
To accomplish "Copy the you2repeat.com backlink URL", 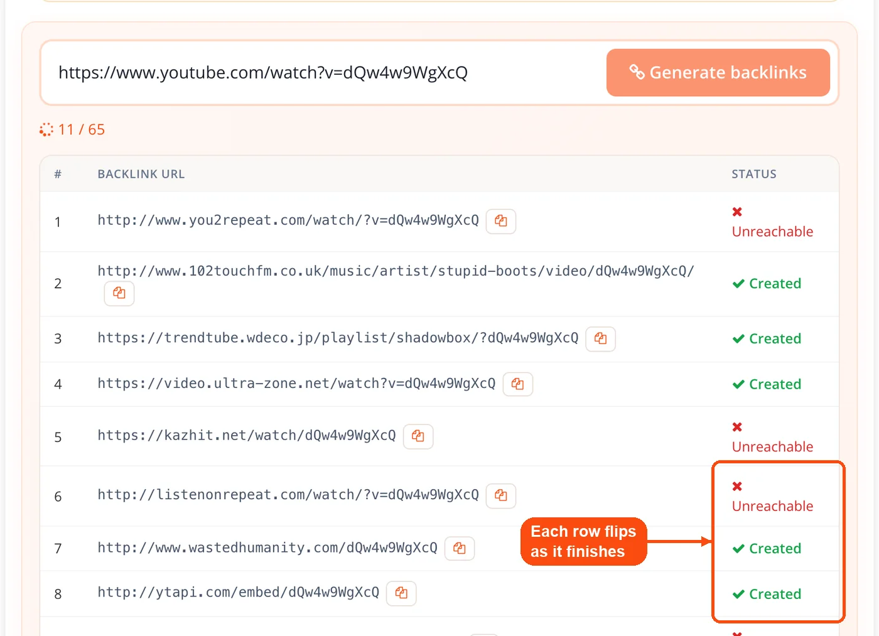I will (x=501, y=221).
